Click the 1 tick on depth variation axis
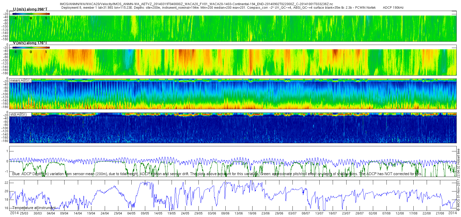 (x=7, y=151)
